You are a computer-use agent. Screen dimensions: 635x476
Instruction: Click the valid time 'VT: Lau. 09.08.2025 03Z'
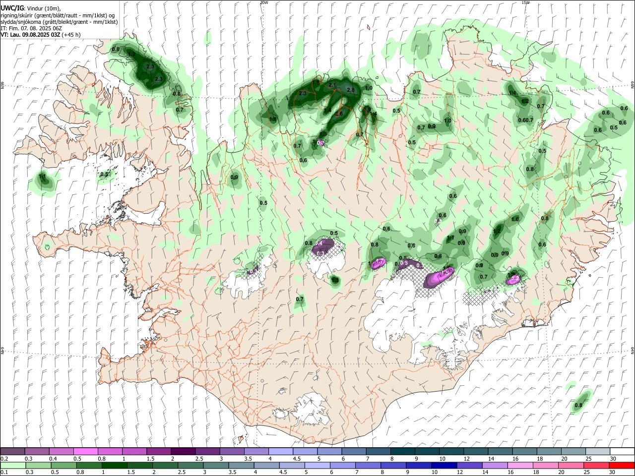click(31, 35)
